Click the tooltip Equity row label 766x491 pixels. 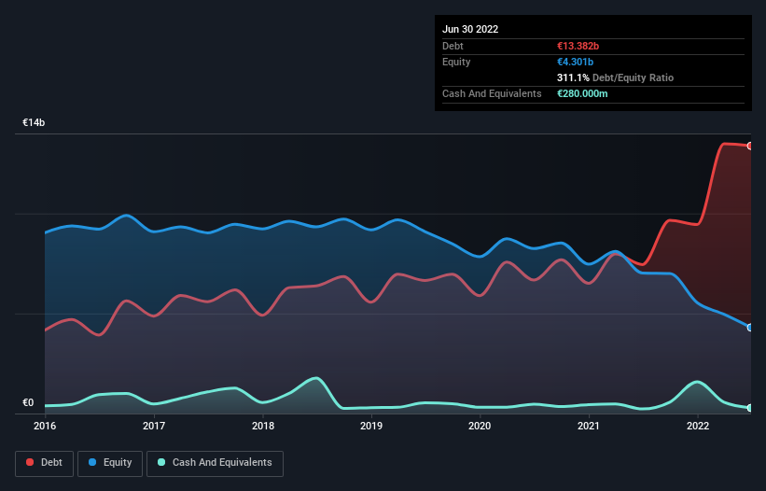456,62
